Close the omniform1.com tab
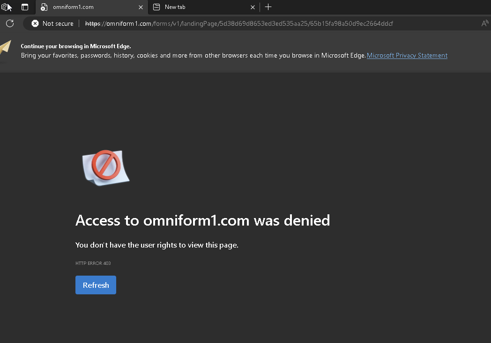Screen dimensions: 491x343 click(x=141, y=7)
